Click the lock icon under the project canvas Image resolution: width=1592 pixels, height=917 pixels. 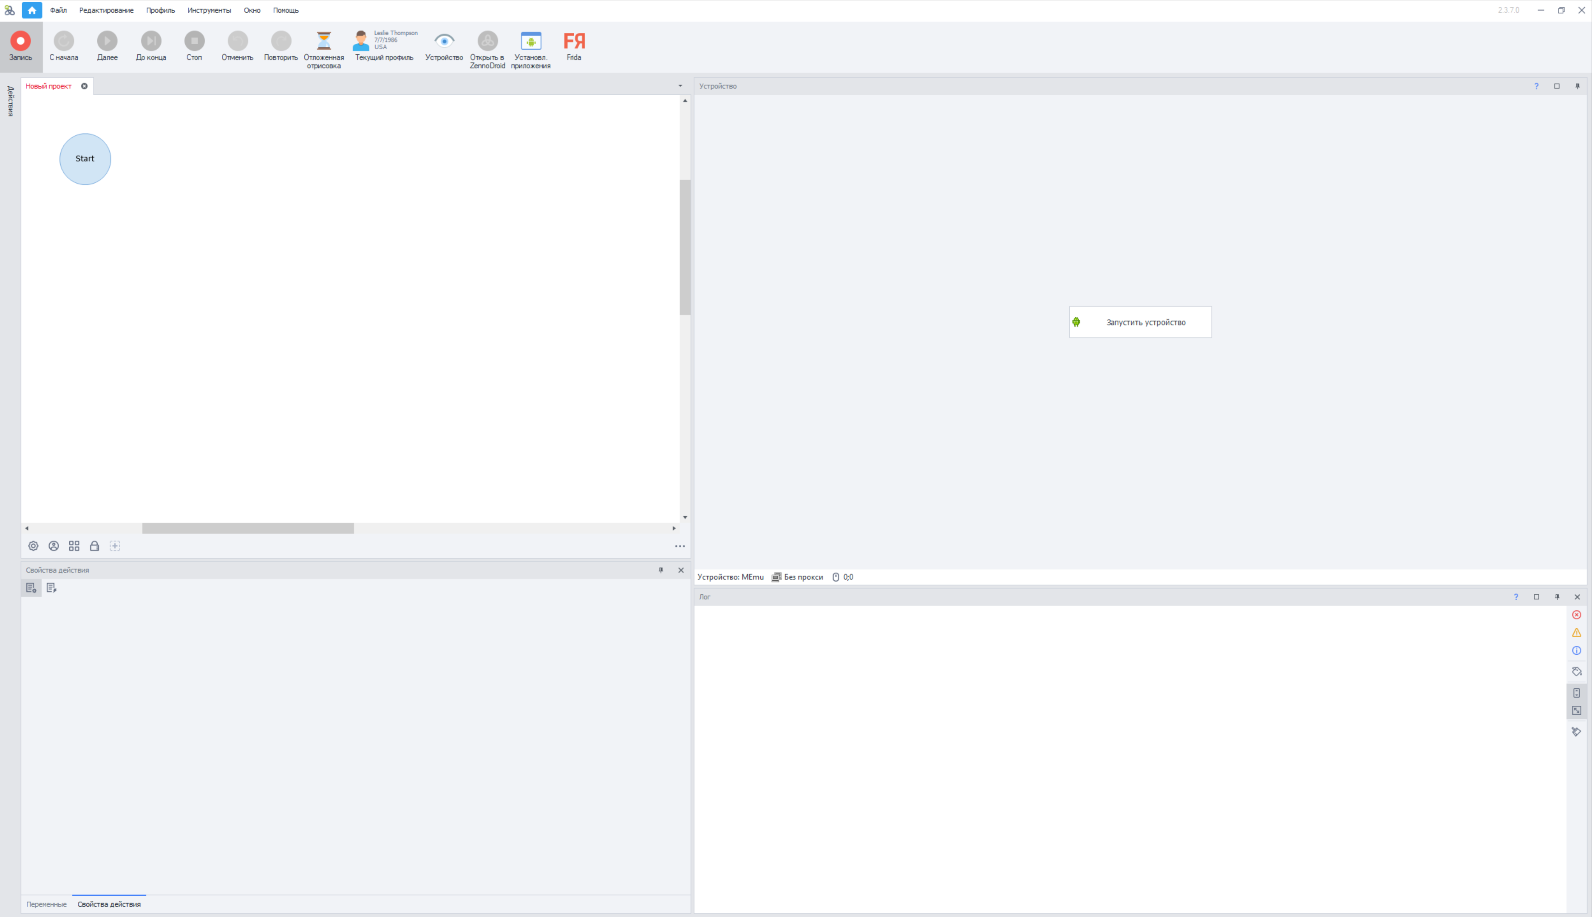[94, 546]
